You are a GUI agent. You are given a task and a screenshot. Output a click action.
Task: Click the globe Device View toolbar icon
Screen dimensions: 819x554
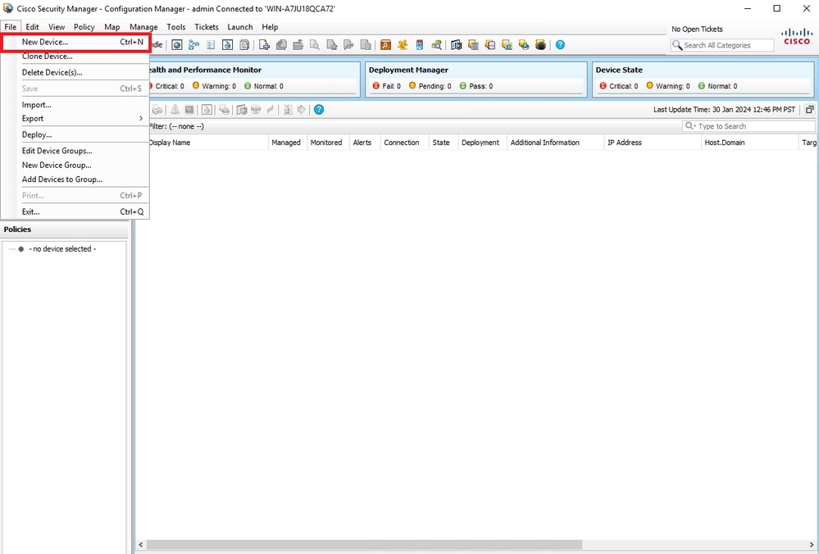point(177,45)
